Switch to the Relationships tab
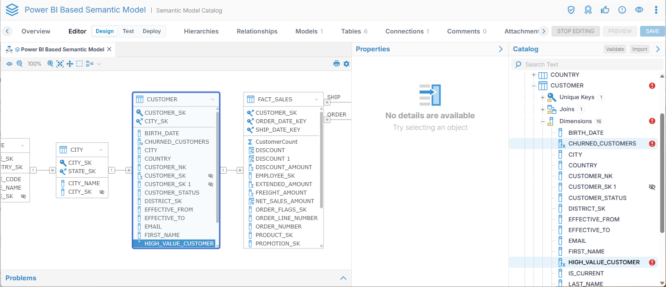This screenshot has height=287, width=666. click(257, 31)
